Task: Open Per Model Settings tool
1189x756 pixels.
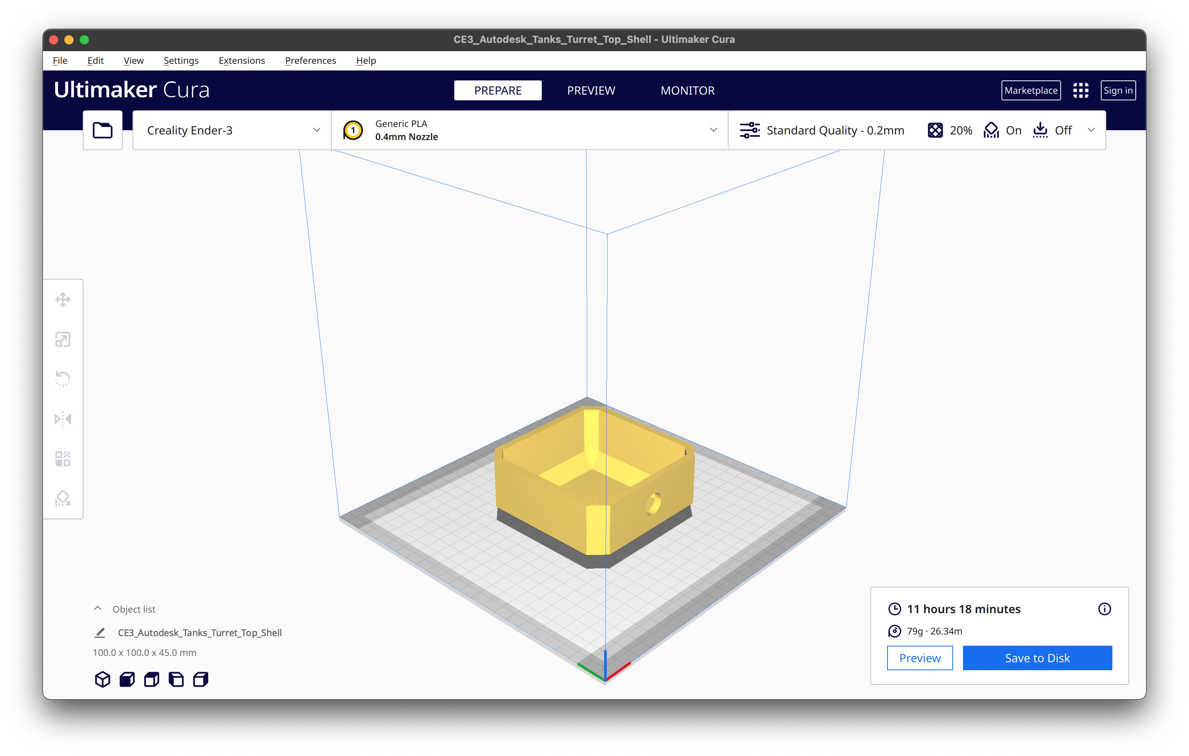Action: click(x=63, y=459)
